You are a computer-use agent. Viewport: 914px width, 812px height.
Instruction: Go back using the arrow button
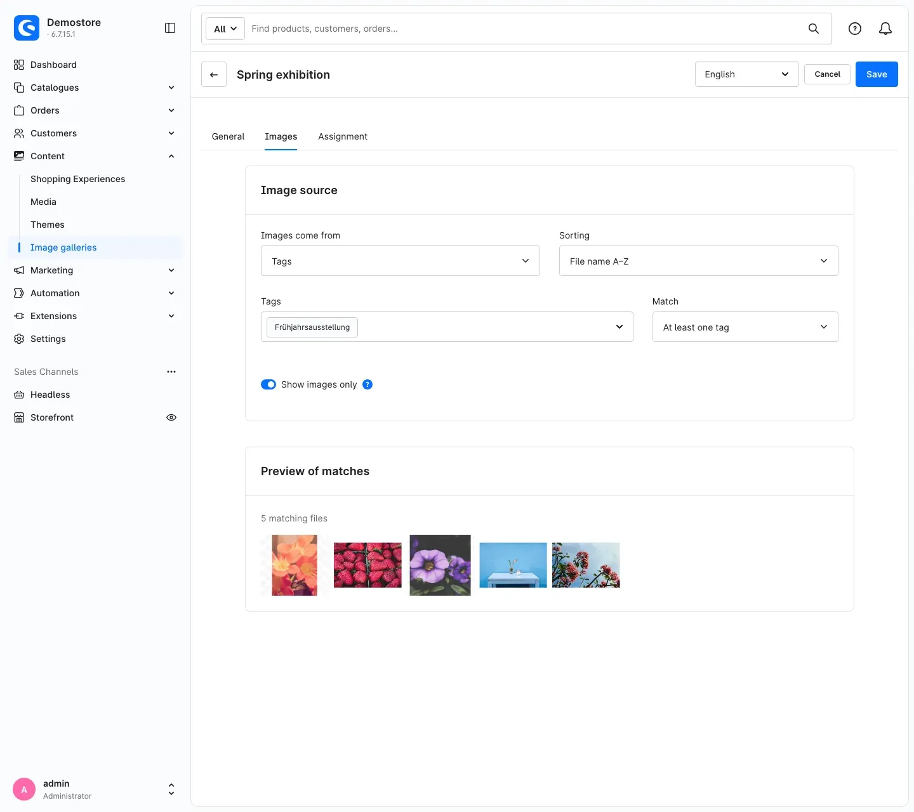(x=214, y=74)
